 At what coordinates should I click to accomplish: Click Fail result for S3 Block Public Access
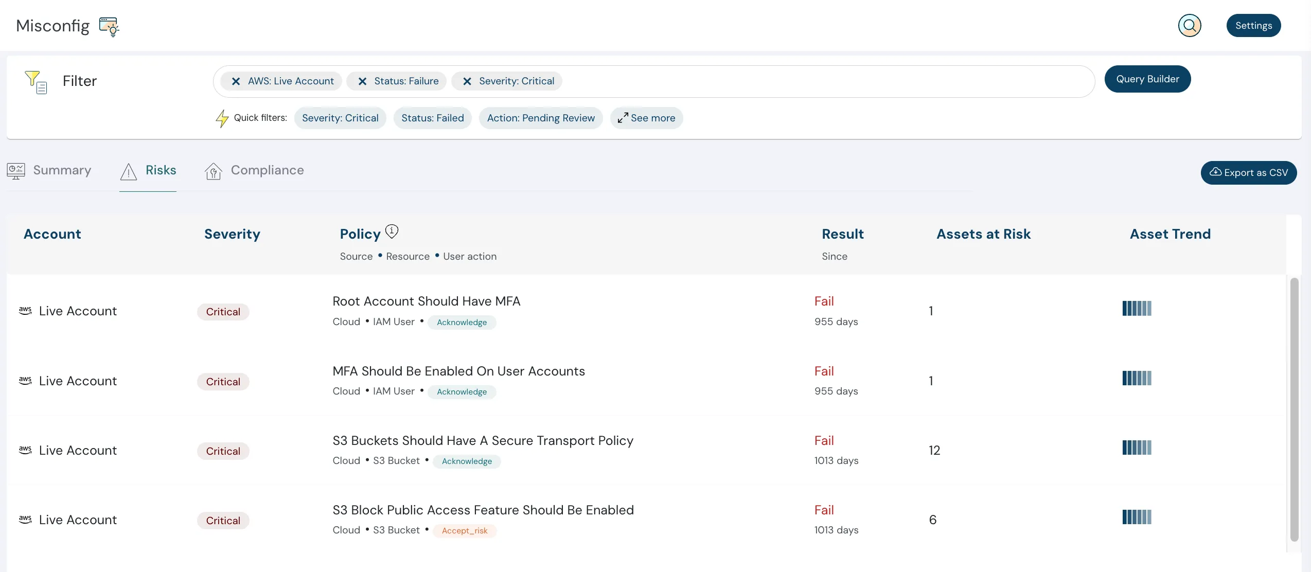824,510
